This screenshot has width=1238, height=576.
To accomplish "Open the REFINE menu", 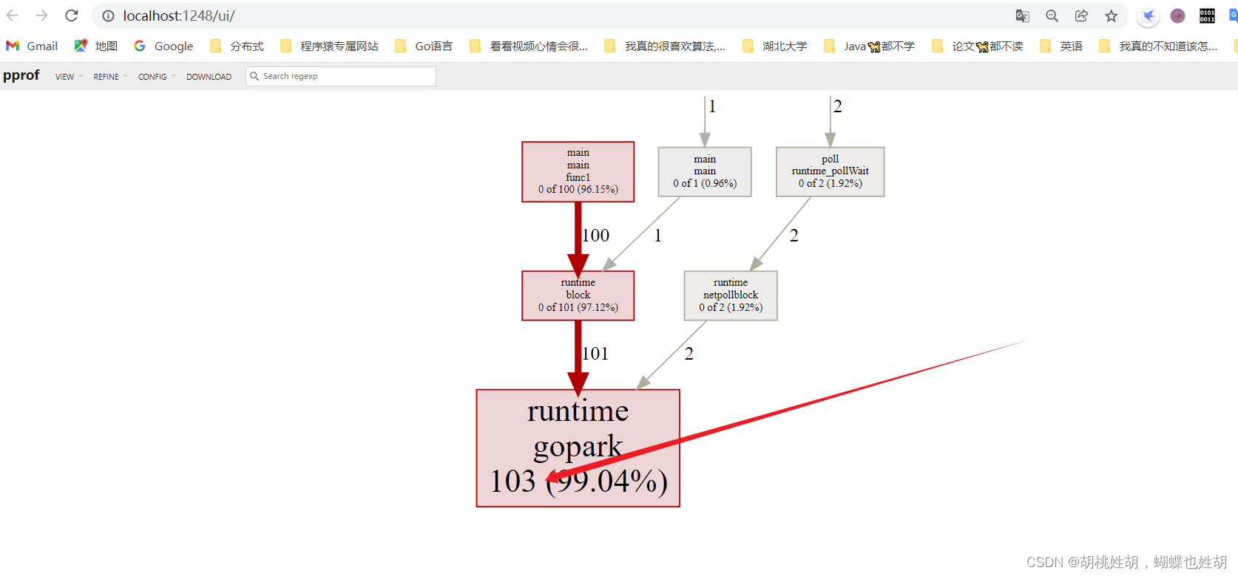I will (110, 77).
